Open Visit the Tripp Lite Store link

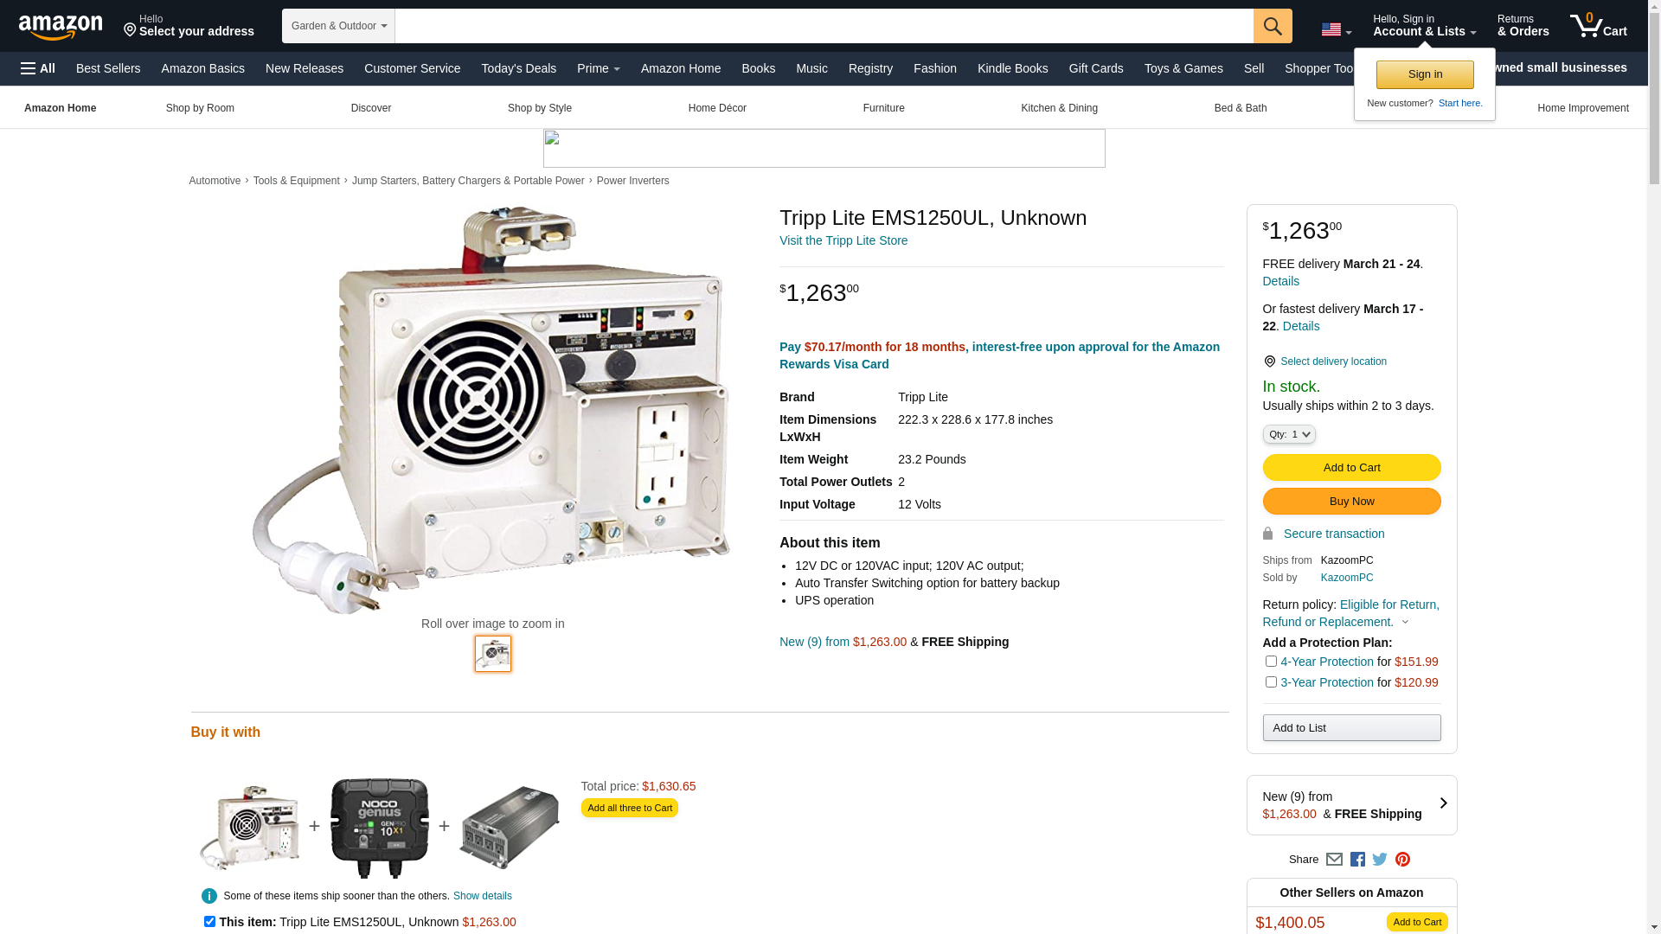coord(843,240)
